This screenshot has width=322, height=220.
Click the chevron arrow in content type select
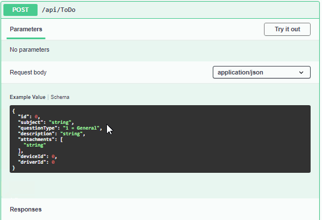[x=302, y=72]
